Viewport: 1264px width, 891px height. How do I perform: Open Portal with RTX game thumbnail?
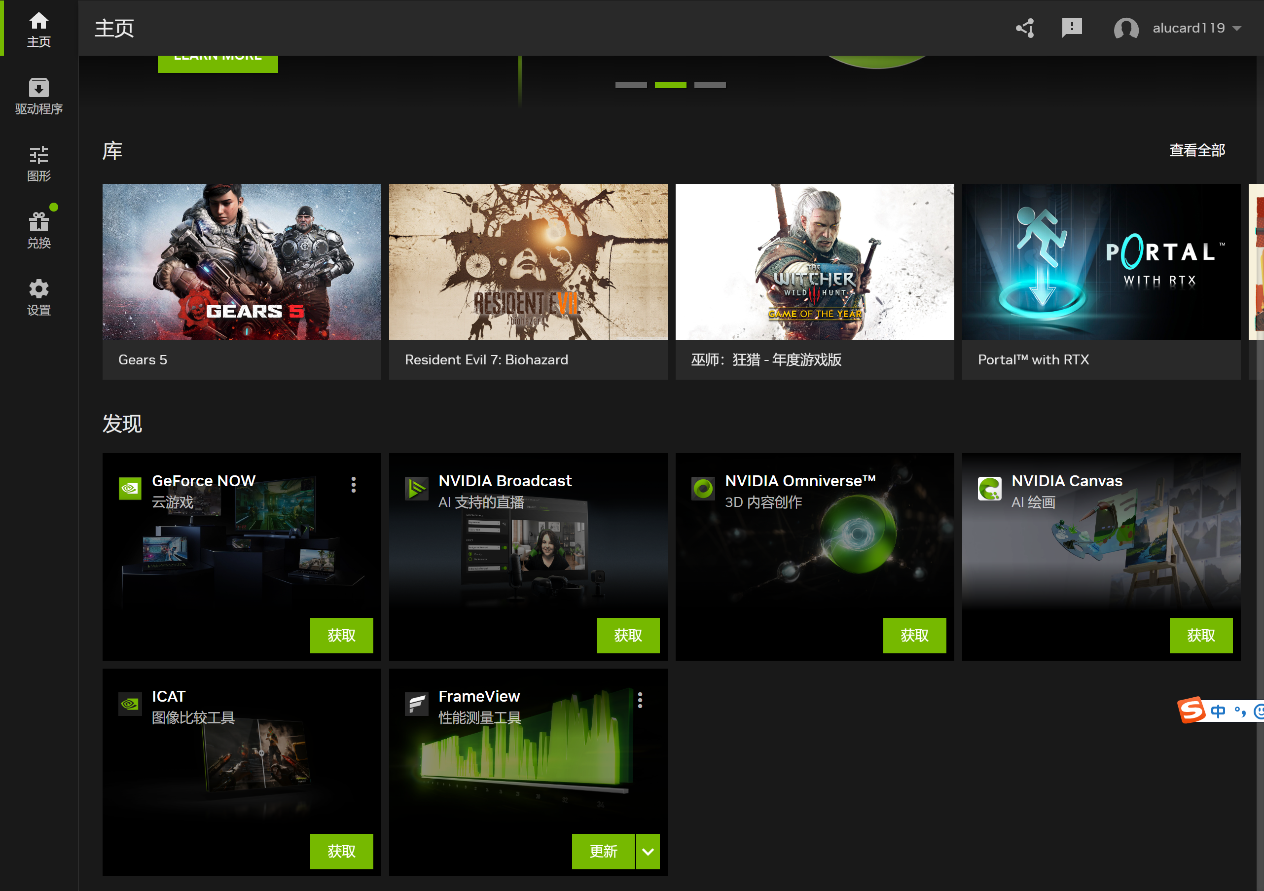tap(1100, 262)
